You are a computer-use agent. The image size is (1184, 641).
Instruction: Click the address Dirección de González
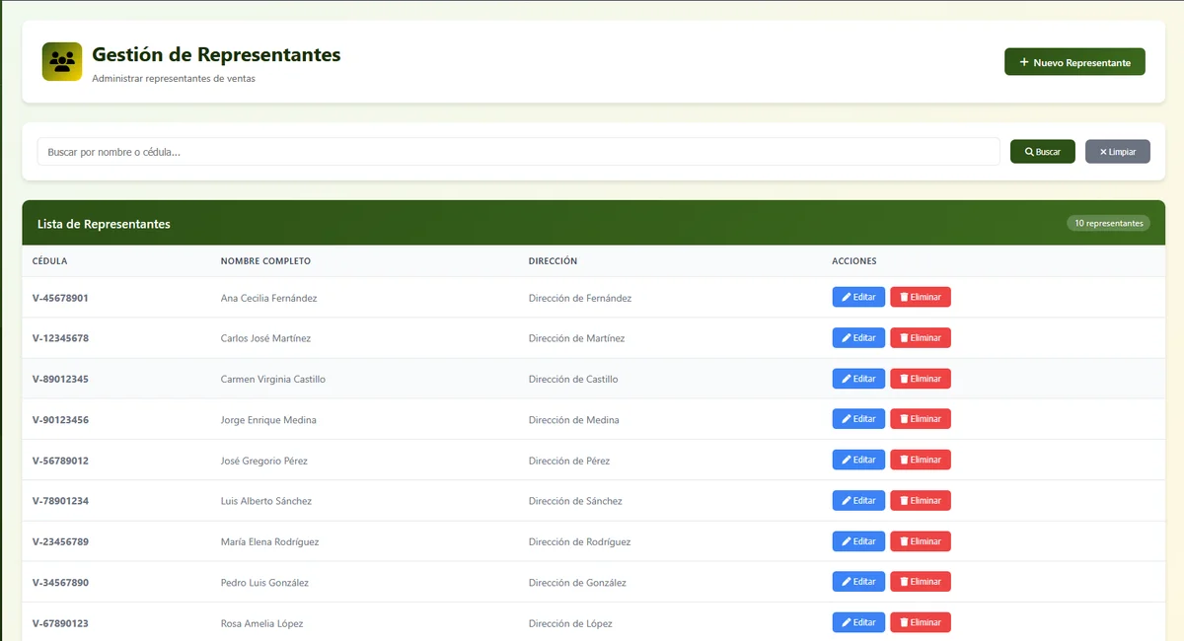coord(577,583)
